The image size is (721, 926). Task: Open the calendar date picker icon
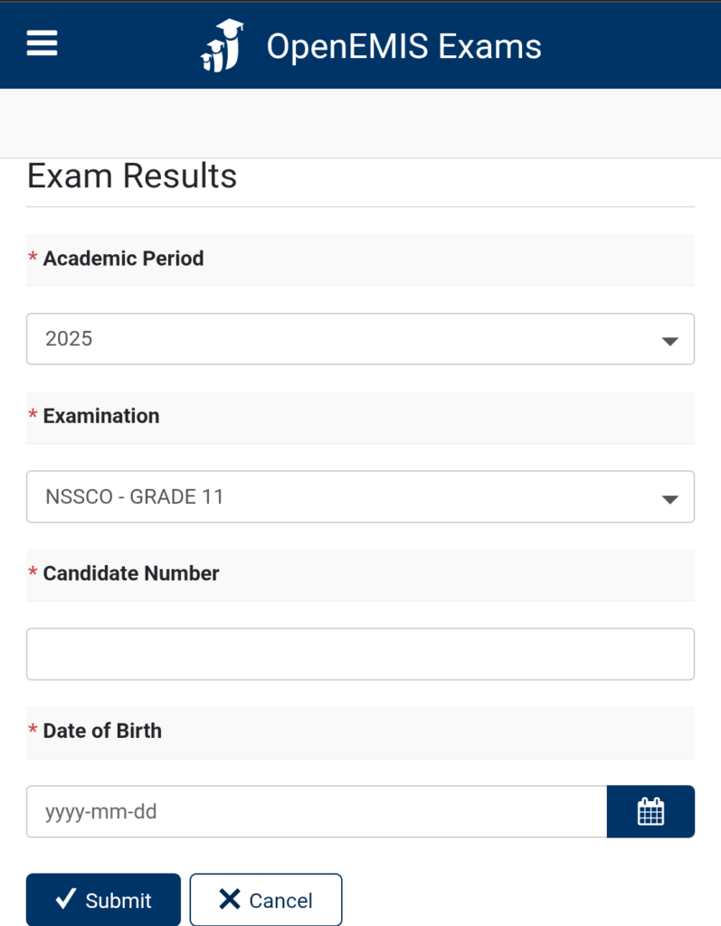pos(650,811)
